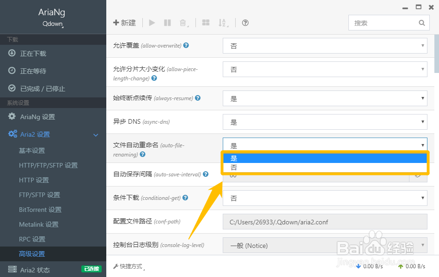Click the select-all grid icon
Viewport: 439px width, 277px height.
206,23
